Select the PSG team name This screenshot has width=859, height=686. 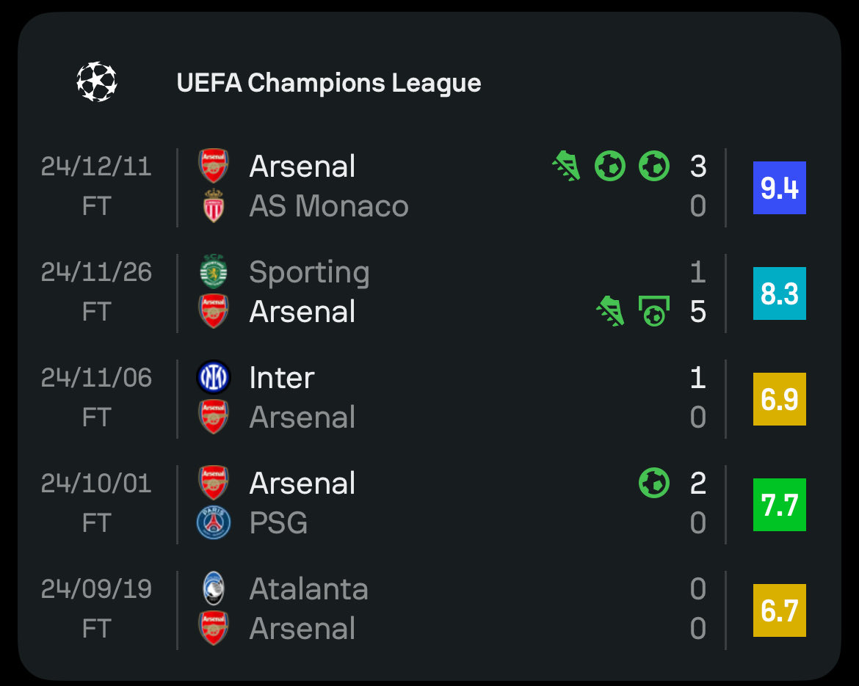278,523
